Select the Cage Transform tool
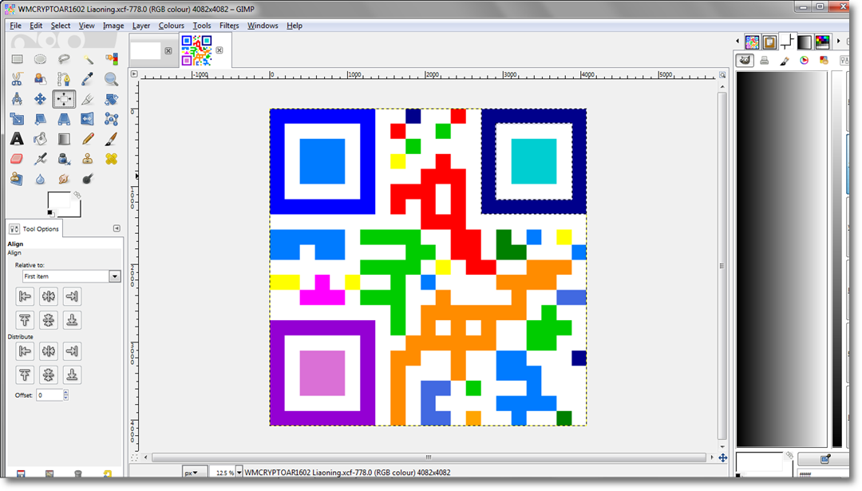Viewport: 862px width, 491px height. coord(111,119)
